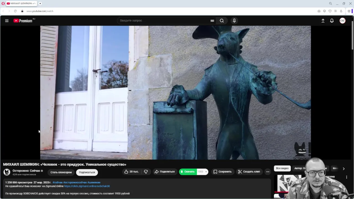Show next filter chips with arrow

click(344, 169)
